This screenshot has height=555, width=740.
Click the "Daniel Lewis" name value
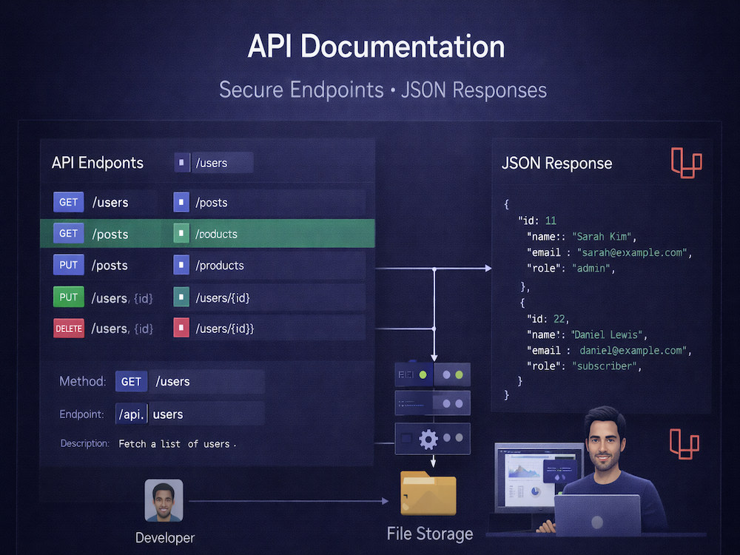608,334
